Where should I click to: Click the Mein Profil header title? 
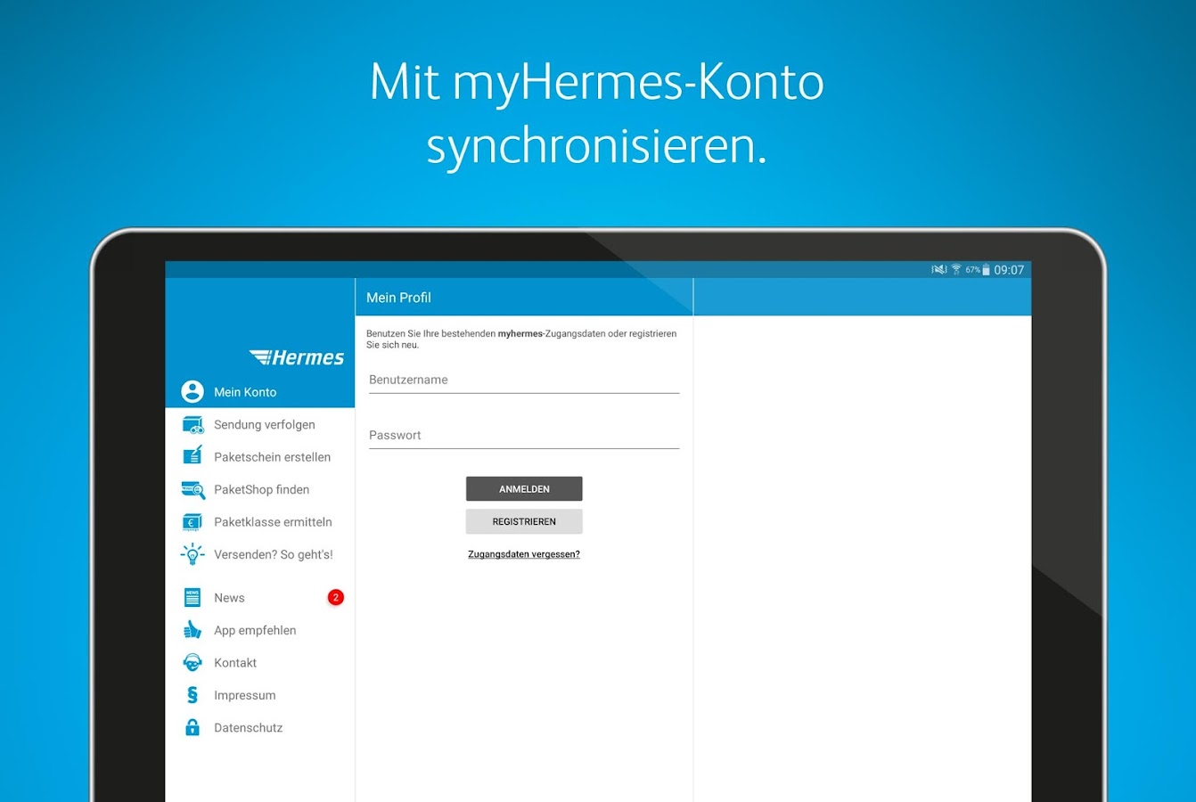pos(398,298)
